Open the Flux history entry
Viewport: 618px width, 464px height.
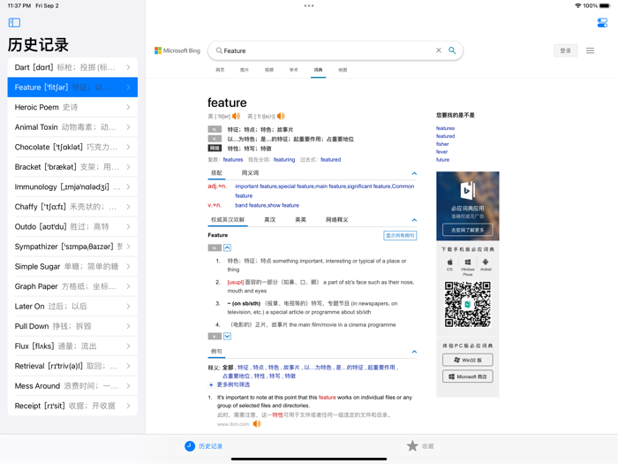click(x=72, y=346)
